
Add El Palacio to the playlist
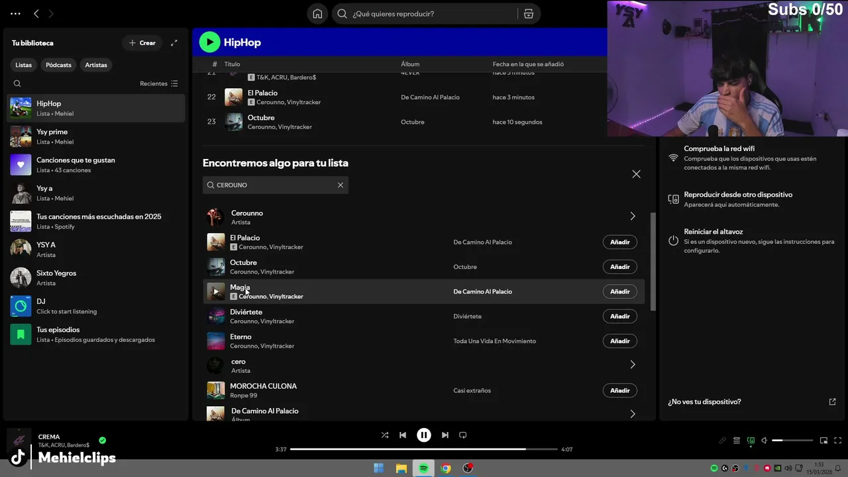pyautogui.click(x=620, y=242)
